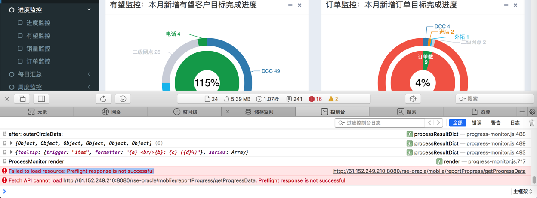Open the 搜索 inspector tab

(406, 112)
